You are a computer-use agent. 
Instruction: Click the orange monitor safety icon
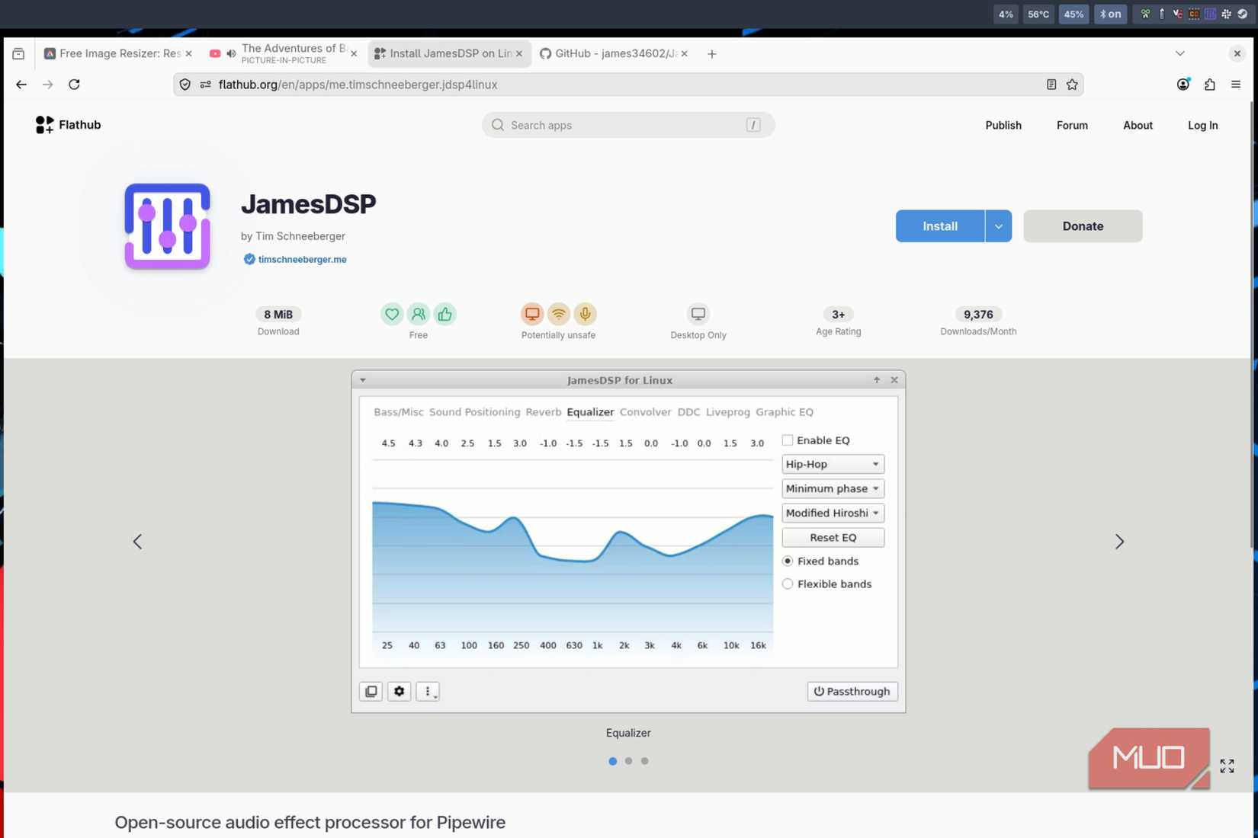[x=532, y=314]
